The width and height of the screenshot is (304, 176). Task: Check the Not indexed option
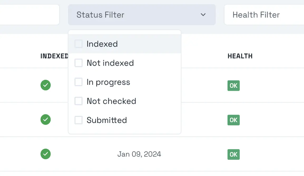tap(78, 63)
